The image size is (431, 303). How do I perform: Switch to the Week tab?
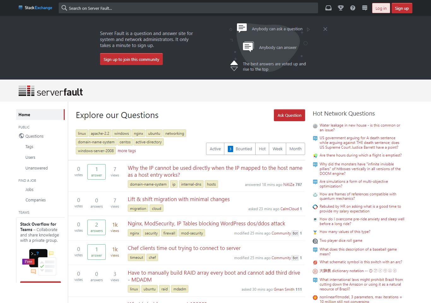pyautogui.click(x=278, y=149)
